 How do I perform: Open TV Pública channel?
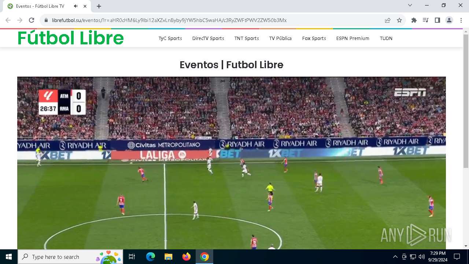point(280,38)
